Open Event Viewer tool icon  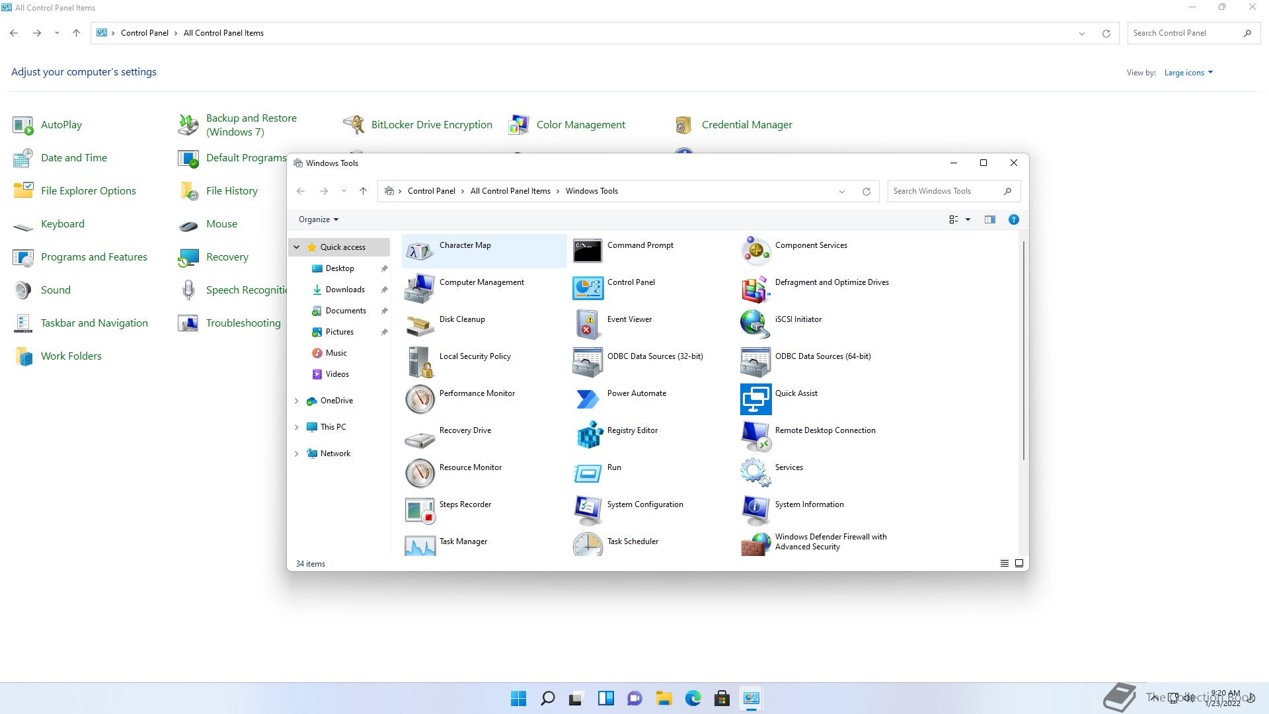pyautogui.click(x=588, y=324)
